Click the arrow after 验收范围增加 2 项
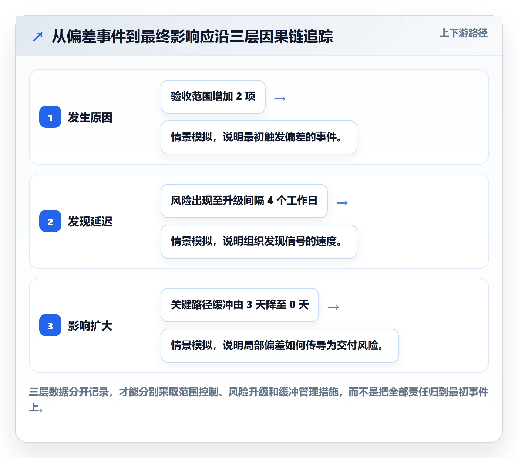The height and width of the screenshot is (458, 518). [280, 99]
